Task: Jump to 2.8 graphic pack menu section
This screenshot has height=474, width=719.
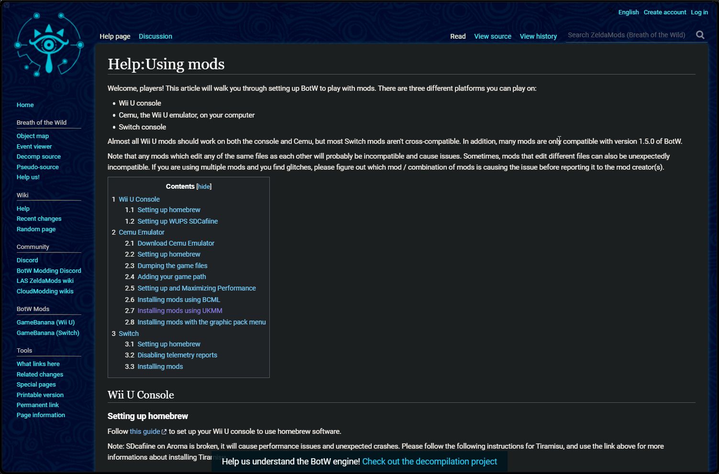Action: coord(195,322)
